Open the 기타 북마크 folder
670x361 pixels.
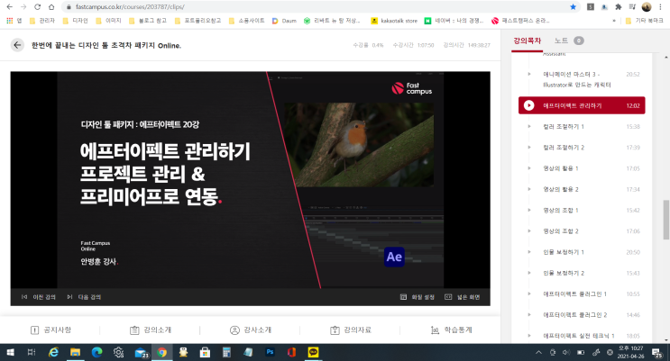[645, 21]
